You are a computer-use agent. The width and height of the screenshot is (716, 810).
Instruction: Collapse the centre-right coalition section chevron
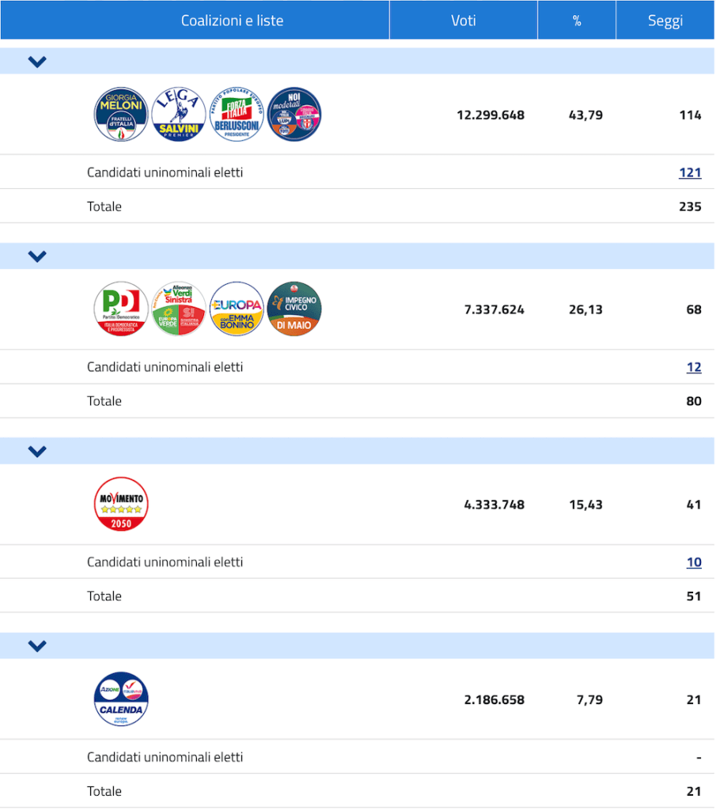[x=37, y=62]
